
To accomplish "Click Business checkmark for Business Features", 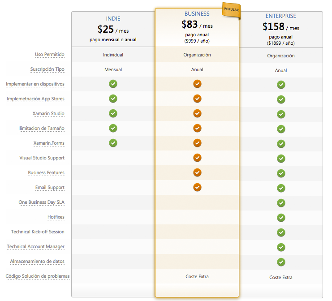I will 197,172.
